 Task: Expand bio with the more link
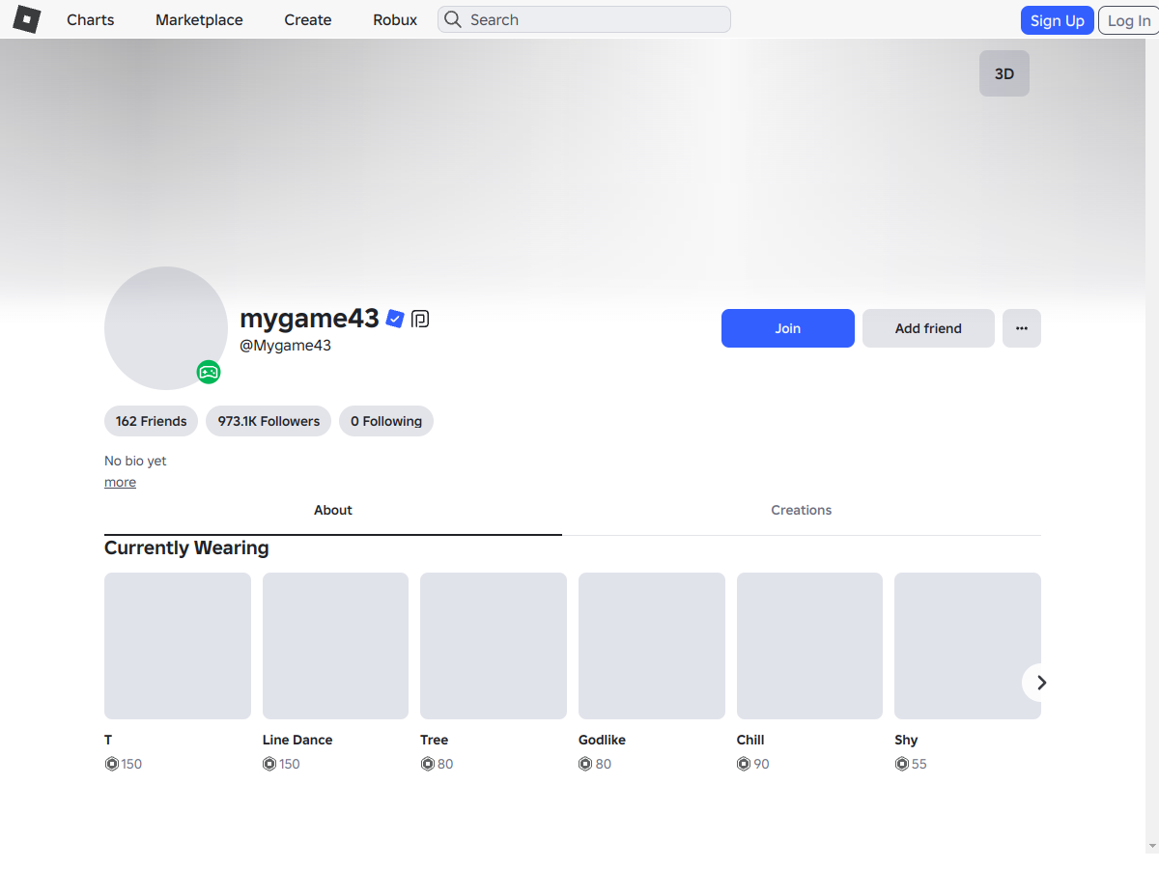[120, 482]
